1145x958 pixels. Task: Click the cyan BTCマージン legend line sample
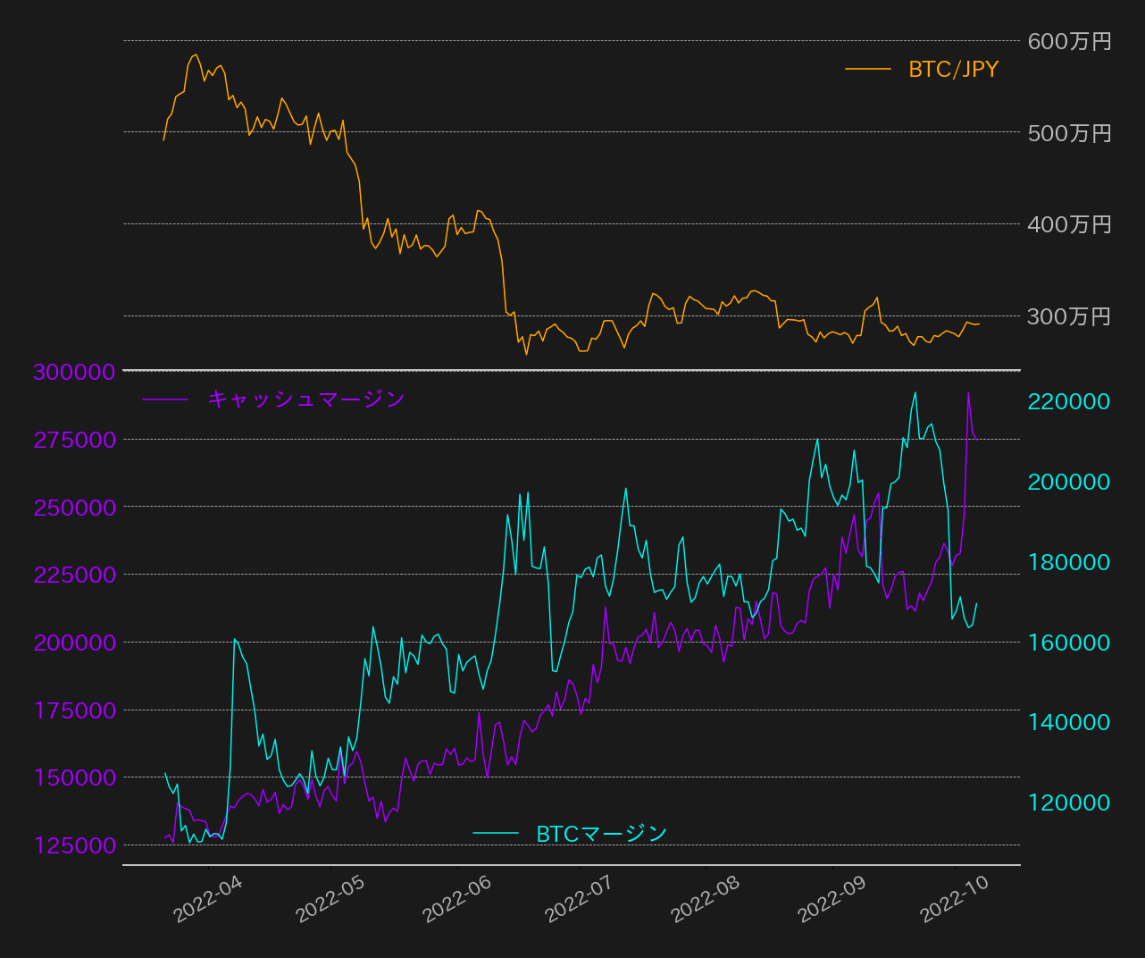click(496, 833)
